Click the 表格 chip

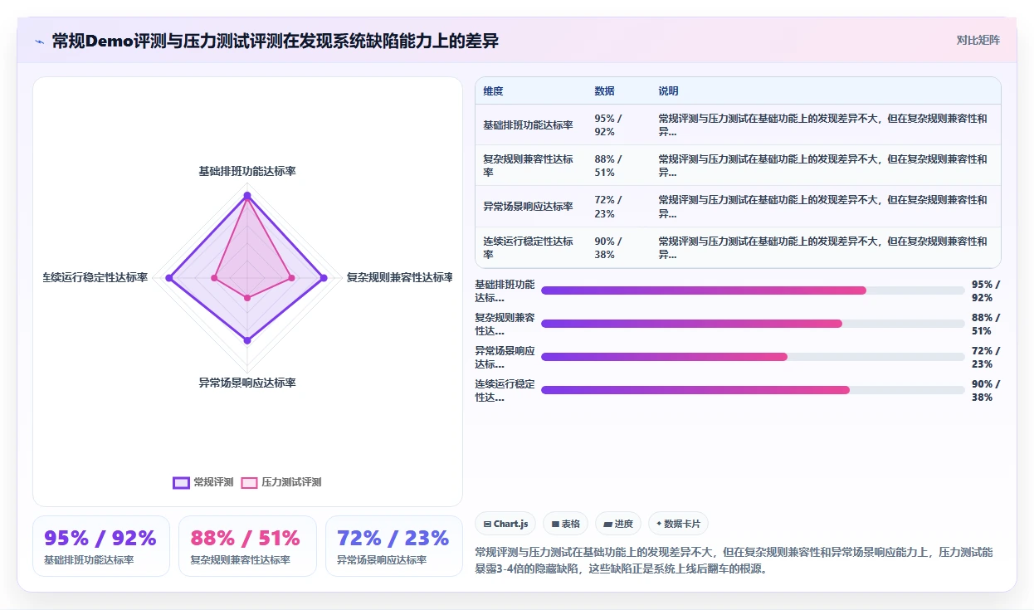(565, 524)
